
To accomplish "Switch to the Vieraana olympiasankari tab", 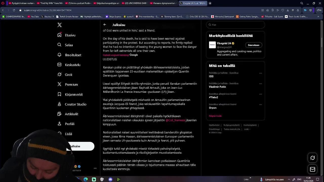I will click(x=163, y=3).
